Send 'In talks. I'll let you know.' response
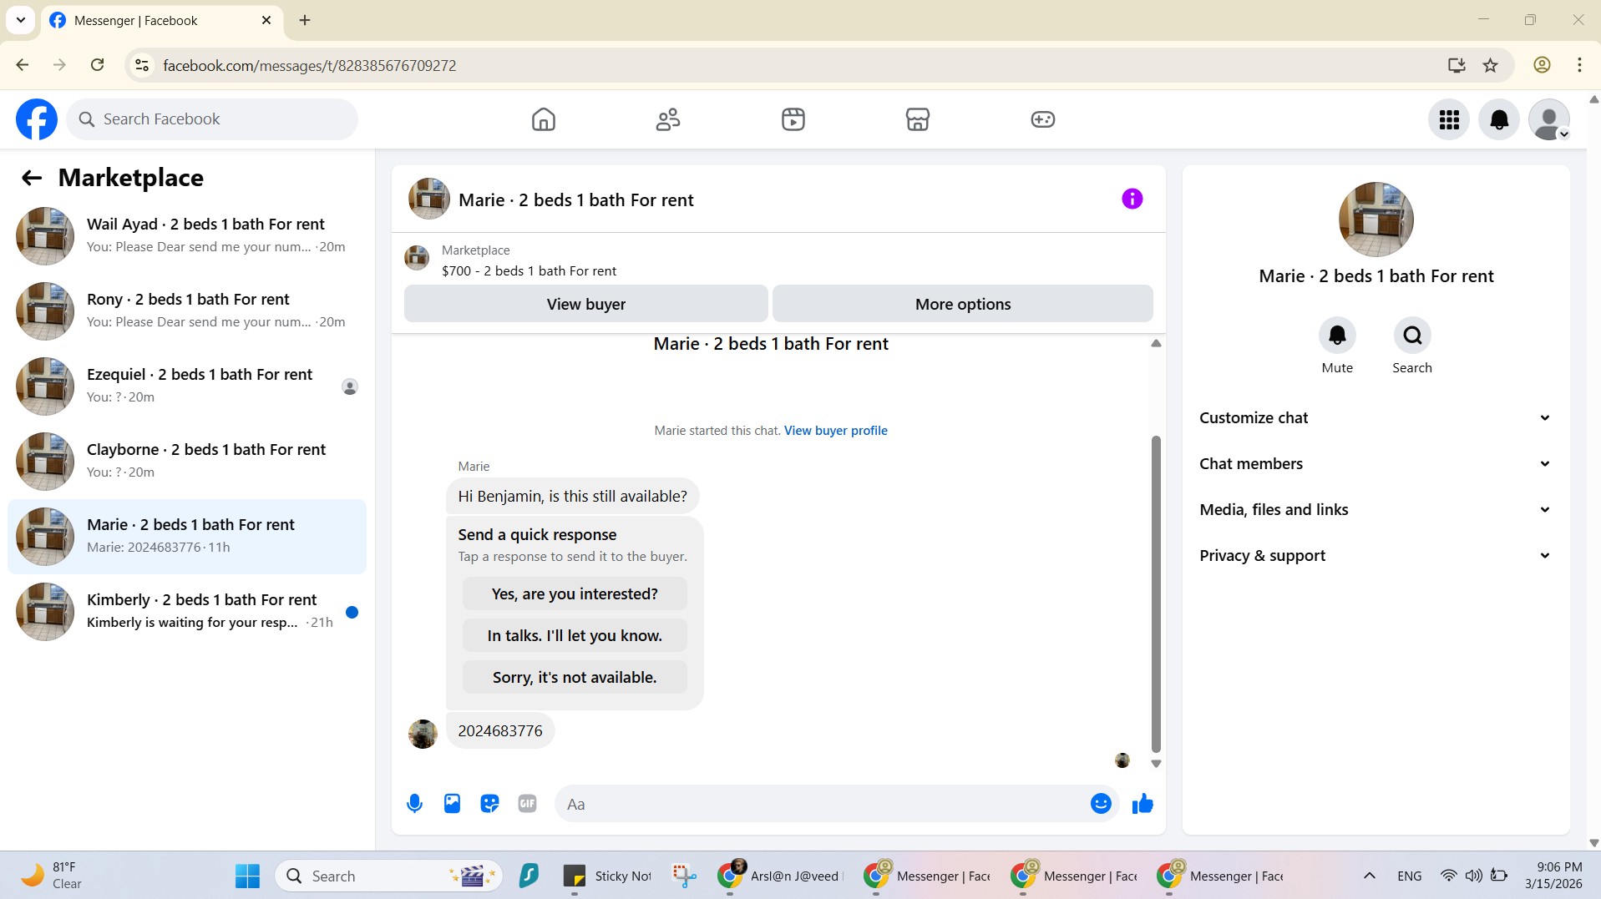Image resolution: width=1601 pixels, height=899 pixels. click(575, 635)
